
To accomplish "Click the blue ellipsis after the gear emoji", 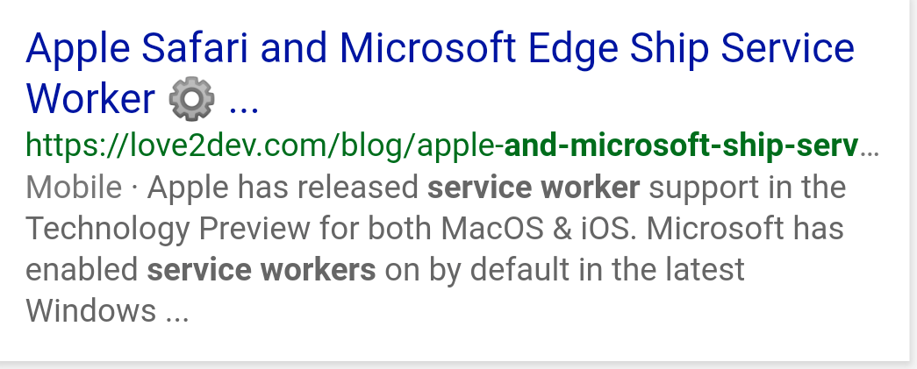I will click(x=243, y=99).
